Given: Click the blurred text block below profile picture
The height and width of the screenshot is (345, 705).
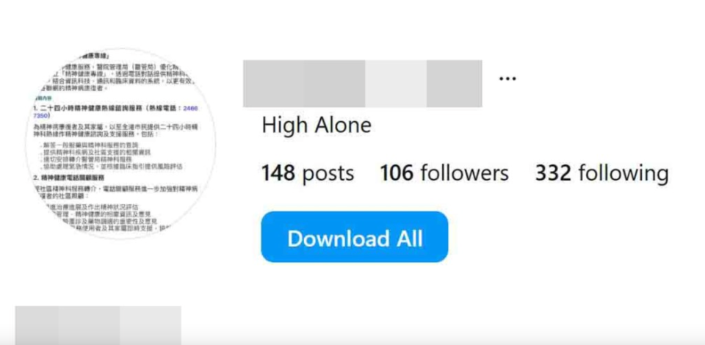Looking at the screenshot, I should (x=98, y=325).
